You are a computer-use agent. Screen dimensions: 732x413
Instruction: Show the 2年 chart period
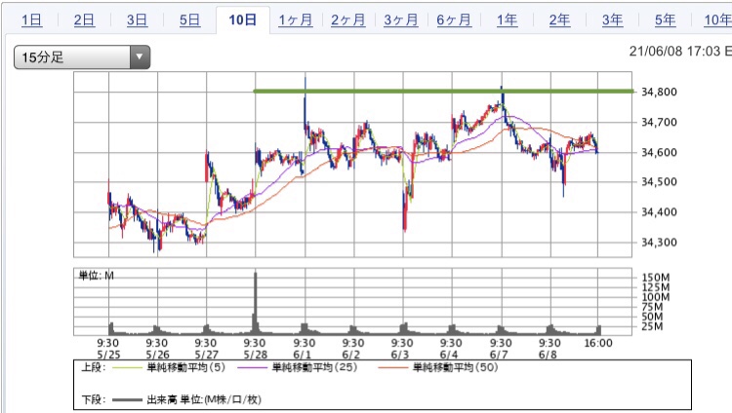pos(559,20)
